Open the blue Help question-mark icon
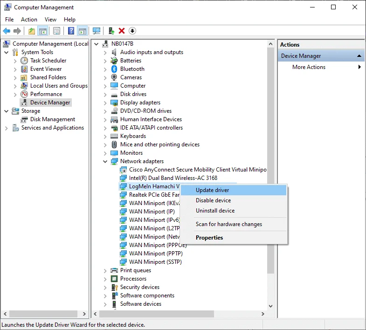The image size is (366, 330). [x=71, y=31]
